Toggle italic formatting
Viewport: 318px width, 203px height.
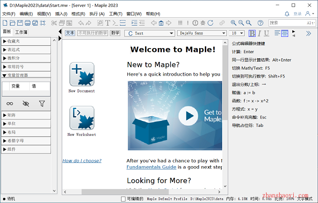point(259,33)
